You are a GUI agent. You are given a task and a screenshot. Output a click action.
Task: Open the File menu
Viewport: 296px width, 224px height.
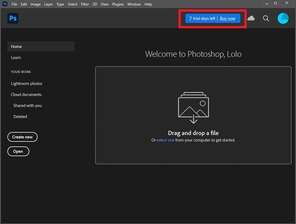pos(14,4)
